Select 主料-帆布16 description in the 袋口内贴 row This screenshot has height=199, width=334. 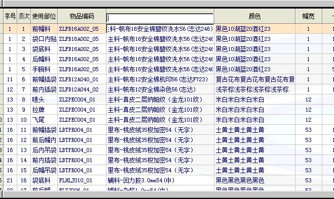tap(160, 39)
